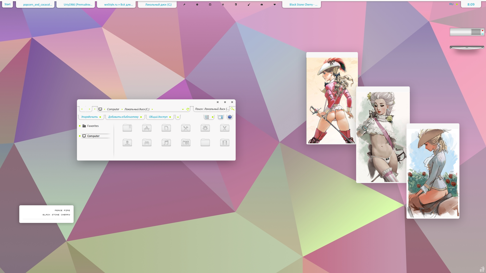Focus the Поиск search field
This screenshot has width=486, height=273.
coord(212,109)
